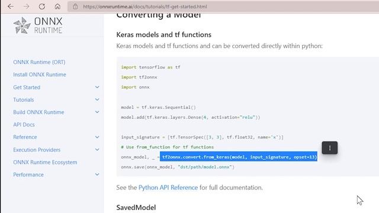The height and width of the screenshot is (213, 379).
Task: Open the browser home page icon
Action: click(x=57, y=7)
